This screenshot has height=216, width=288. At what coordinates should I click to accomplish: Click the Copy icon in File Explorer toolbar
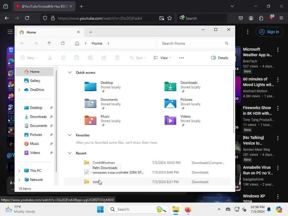tap(63, 58)
